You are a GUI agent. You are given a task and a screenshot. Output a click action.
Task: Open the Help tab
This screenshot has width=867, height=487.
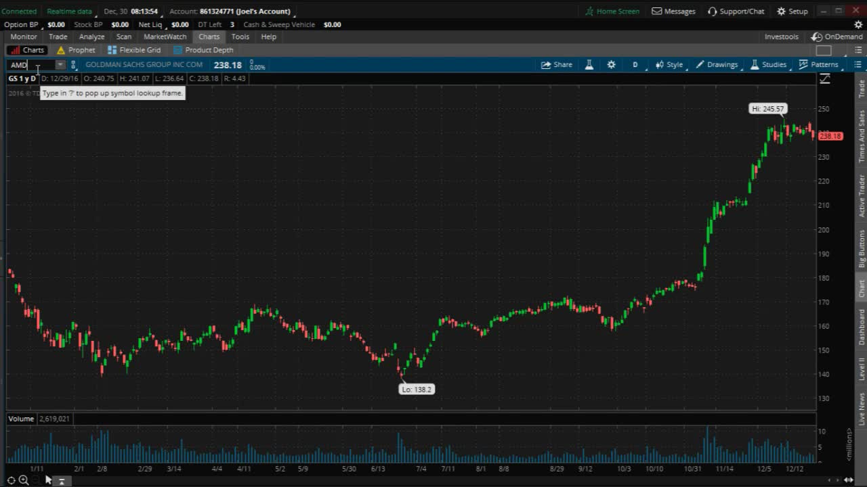pyautogui.click(x=269, y=37)
